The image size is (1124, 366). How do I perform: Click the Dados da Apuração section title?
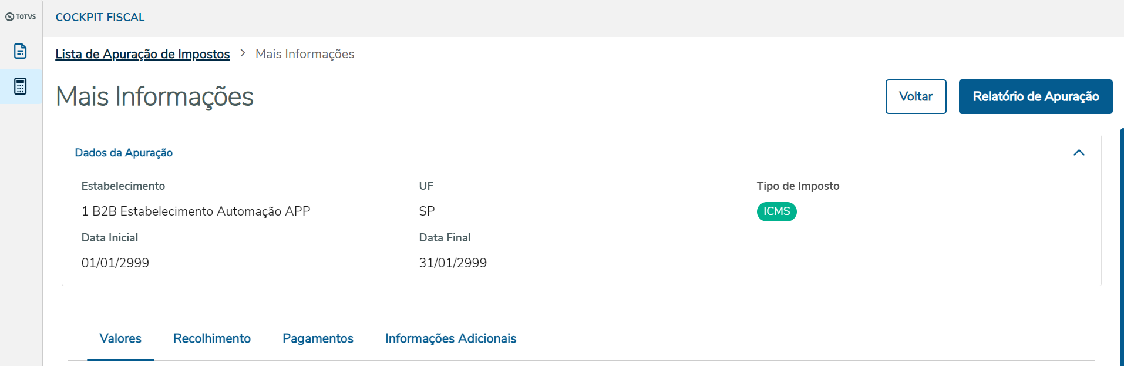point(124,153)
